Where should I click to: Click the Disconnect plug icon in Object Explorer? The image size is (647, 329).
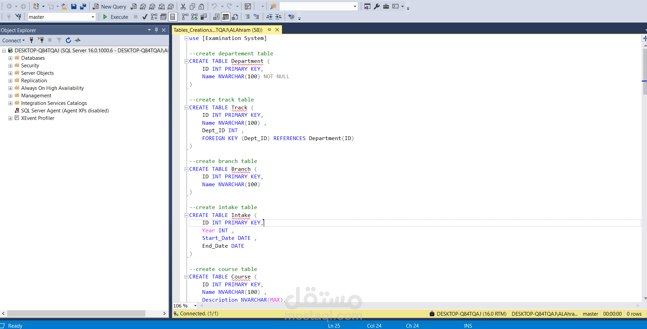point(41,40)
